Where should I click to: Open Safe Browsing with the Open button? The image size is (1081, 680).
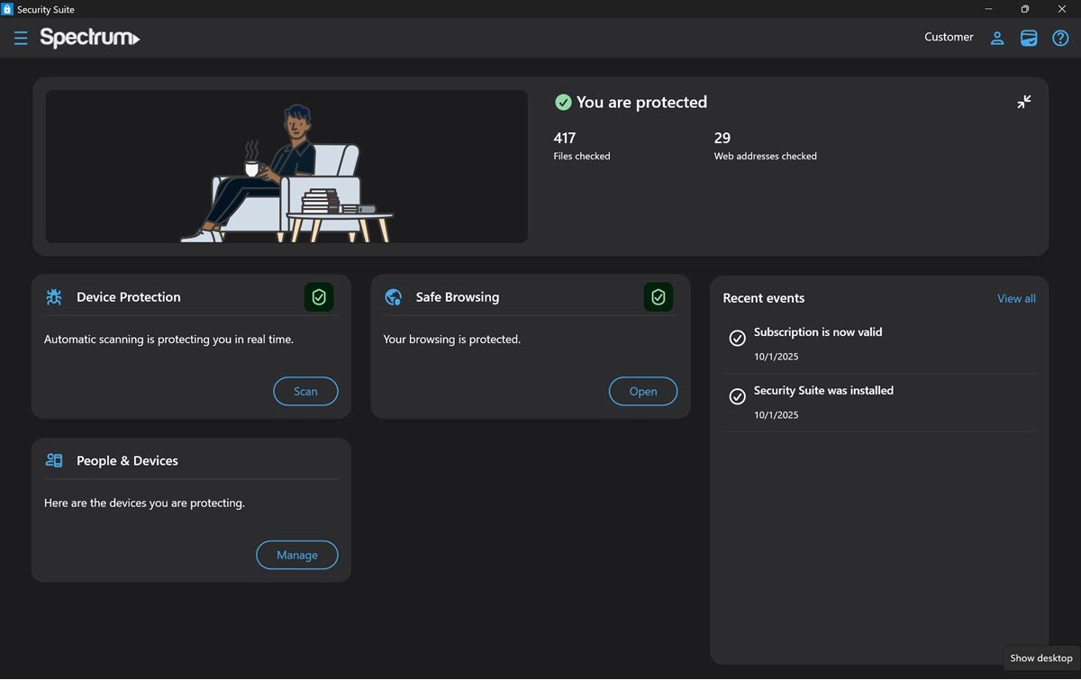coord(643,391)
